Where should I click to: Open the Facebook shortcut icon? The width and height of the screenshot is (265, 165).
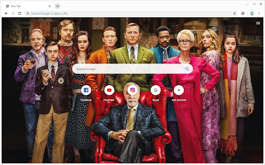[86, 90]
